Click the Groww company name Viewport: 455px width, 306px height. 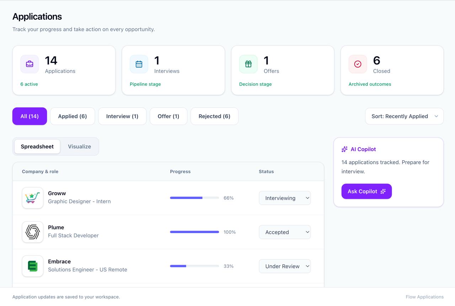coord(57,193)
